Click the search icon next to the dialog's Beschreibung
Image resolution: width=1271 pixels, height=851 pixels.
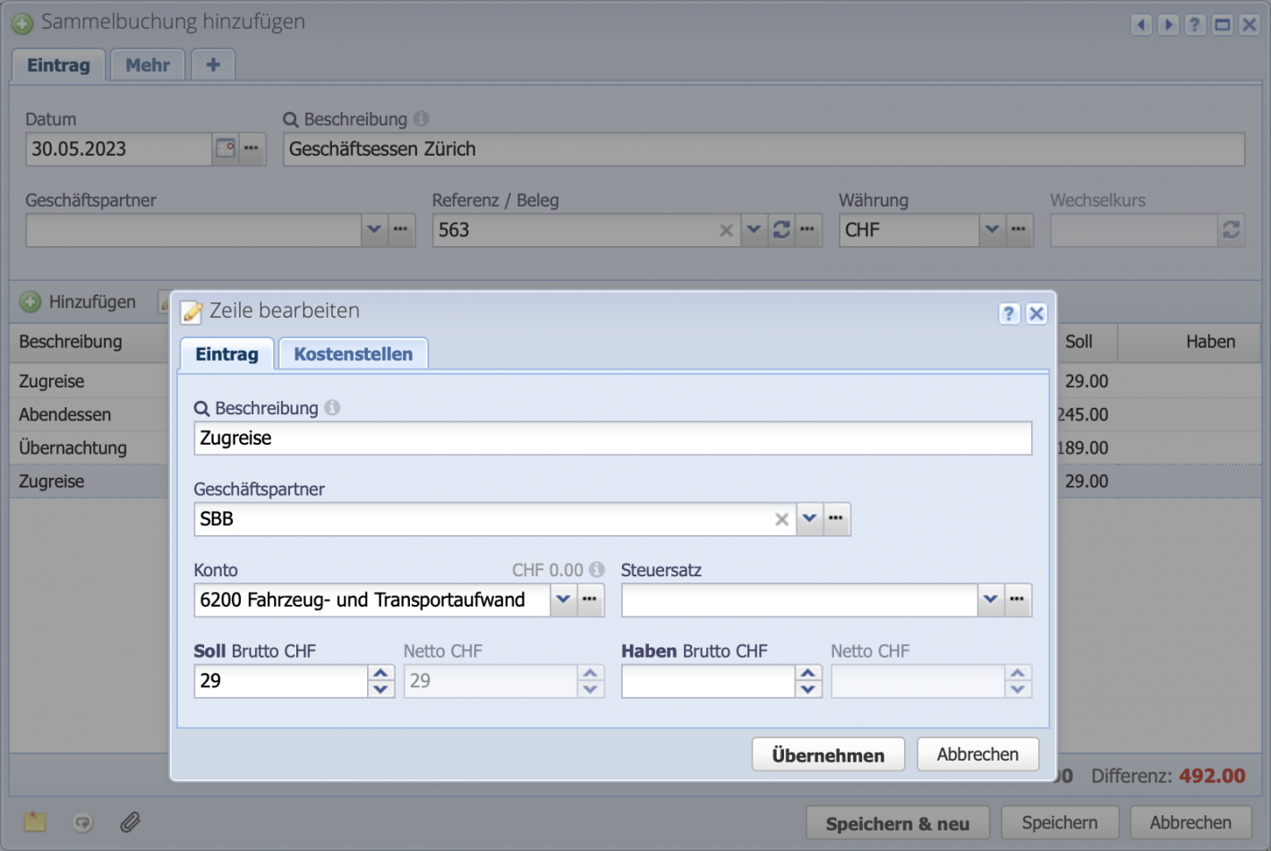click(x=201, y=408)
